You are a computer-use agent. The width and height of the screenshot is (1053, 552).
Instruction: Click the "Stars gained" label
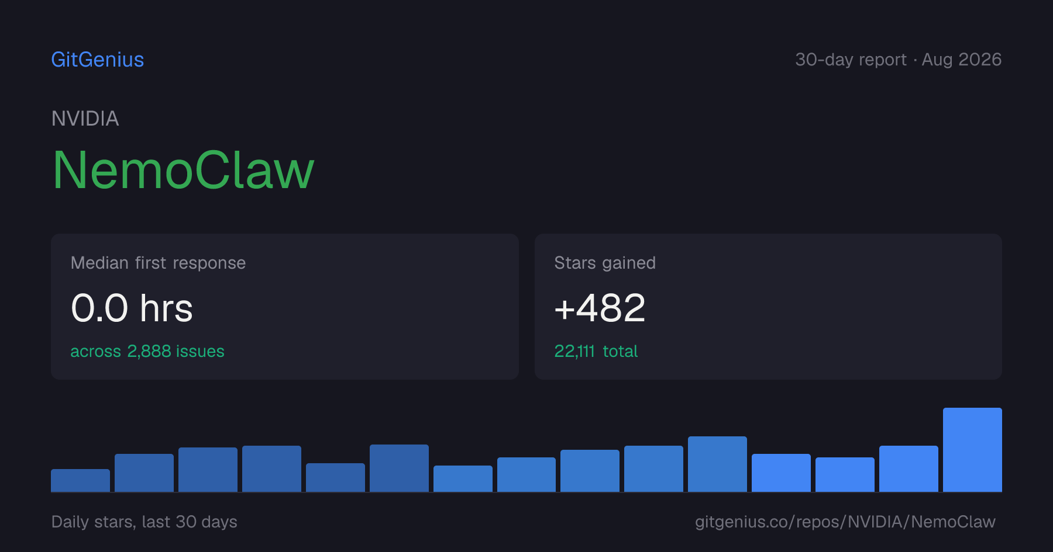click(605, 263)
